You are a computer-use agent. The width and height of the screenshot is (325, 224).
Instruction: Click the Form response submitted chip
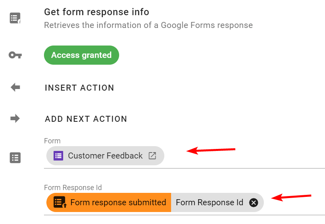(118, 202)
